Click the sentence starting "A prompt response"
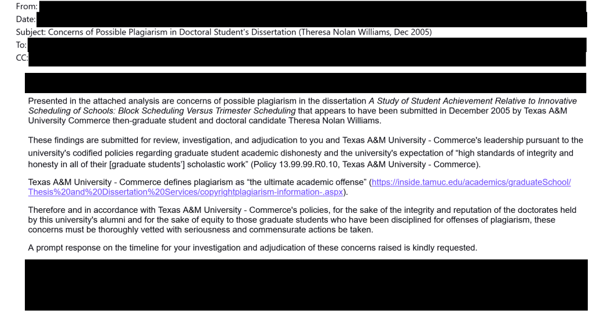Image resolution: width=593 pixels, height=317 pixels. (252, 248)
